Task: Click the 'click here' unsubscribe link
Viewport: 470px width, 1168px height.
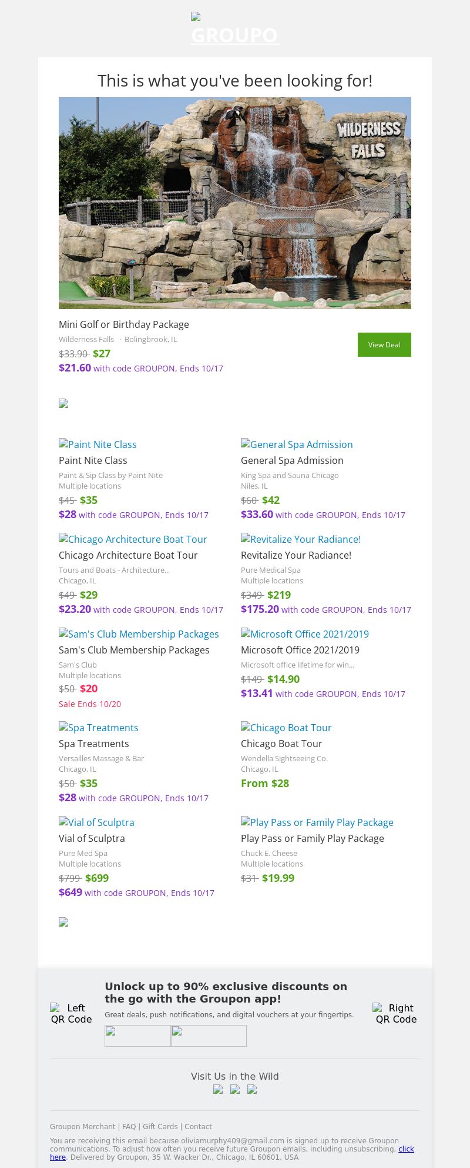Action: pyautogui.click(x=406, y=1149)
